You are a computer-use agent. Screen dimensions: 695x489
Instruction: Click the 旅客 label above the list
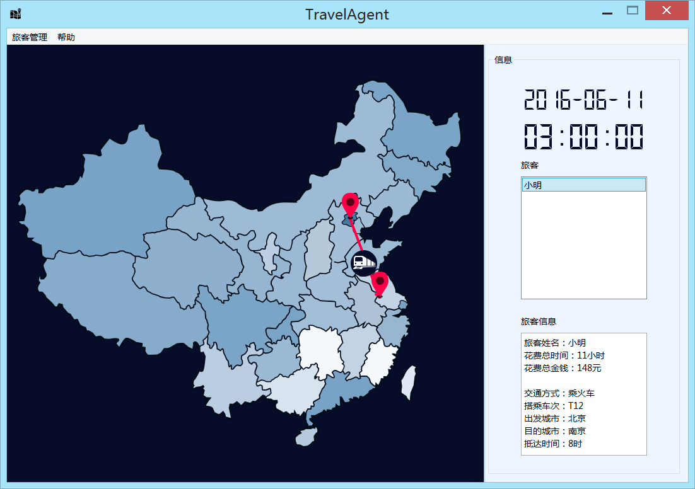click(x=529, y=165)
